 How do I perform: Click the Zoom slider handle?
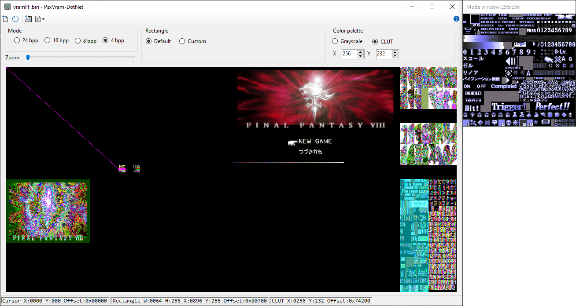tap(28, 58)
